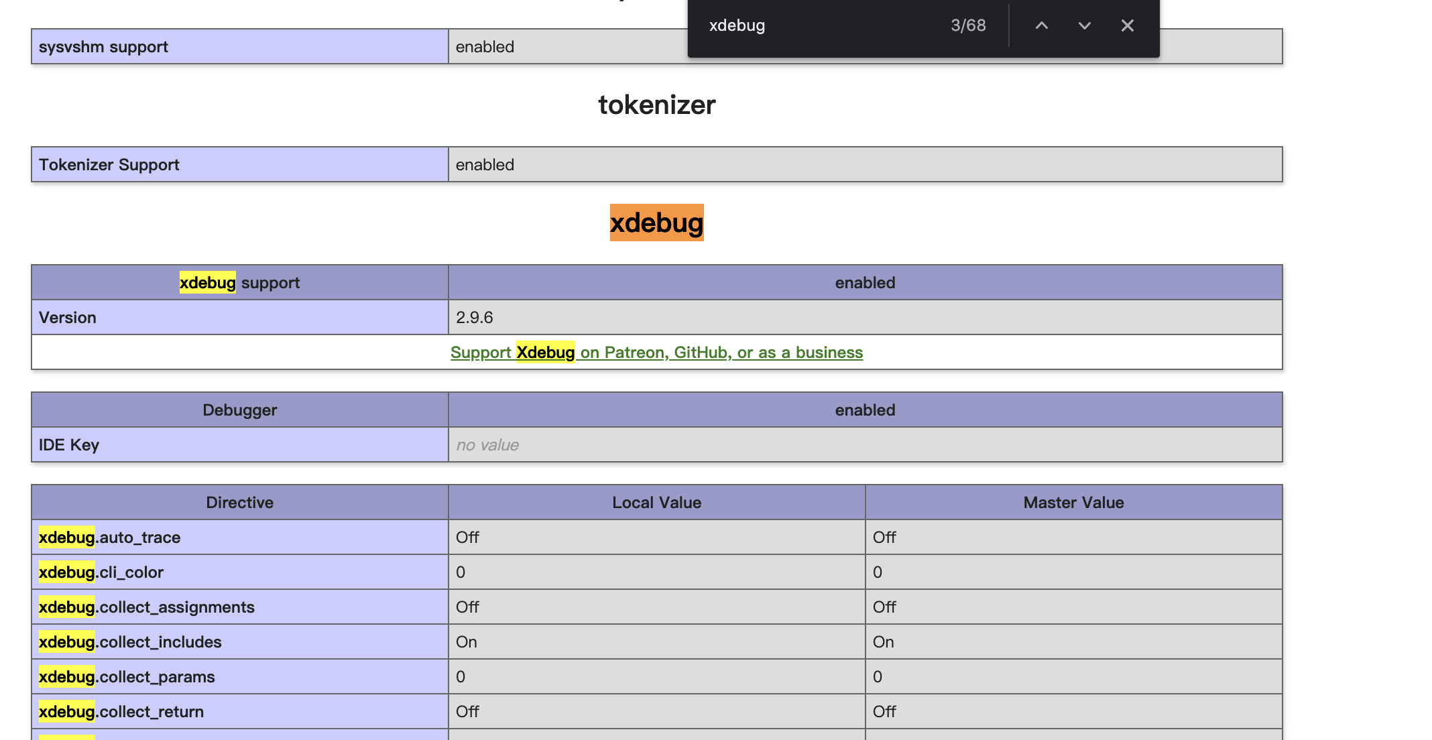Click the xdebug.cli_color directive
The height and width of the screenshot is (740, 1432).
coord(239,572)
